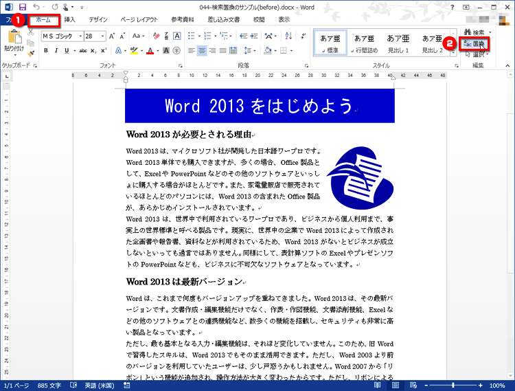515x391 pixels.
Task: Click the Paste clipboard icon
Action: click(x=14, y=37)
